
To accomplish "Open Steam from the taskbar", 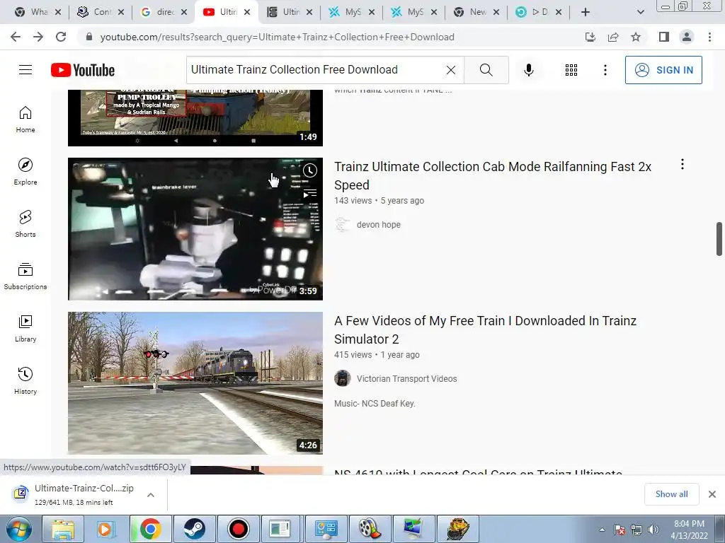I will (x=194, y=529).
